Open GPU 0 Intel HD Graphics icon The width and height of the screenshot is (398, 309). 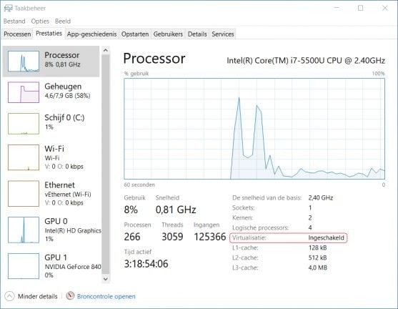click(x=24, y=230)
